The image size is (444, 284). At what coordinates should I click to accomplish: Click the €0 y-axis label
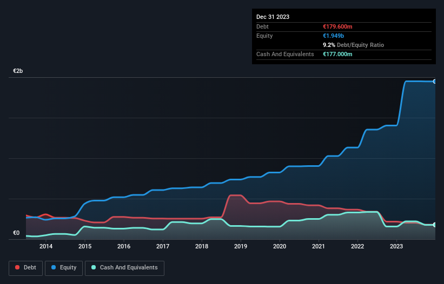click(16, 233)
